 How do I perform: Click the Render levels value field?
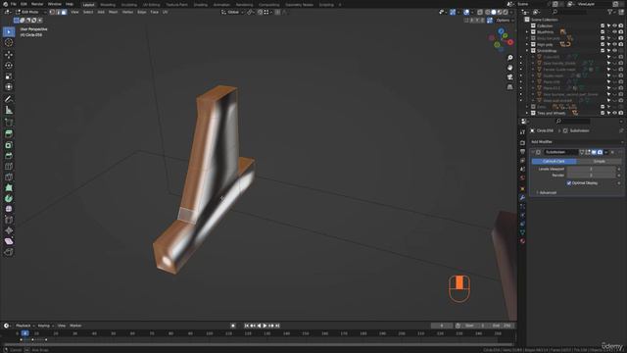coord(591,176)
